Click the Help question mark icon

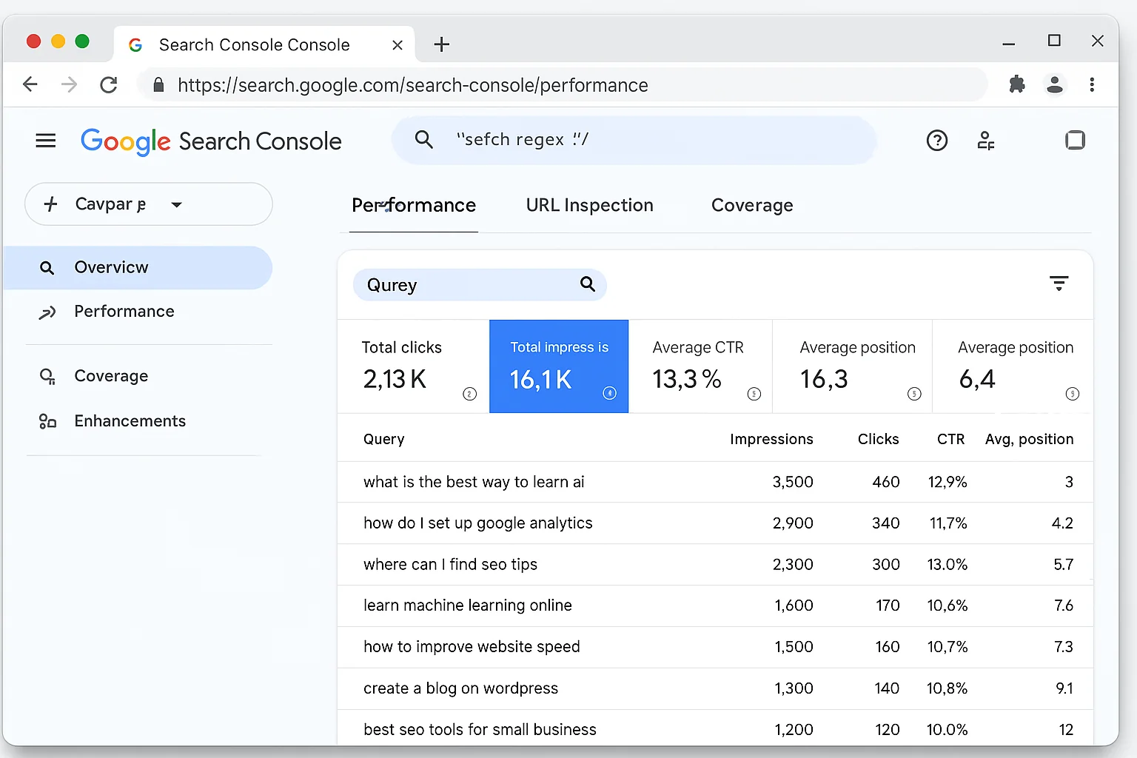coord(937,140)
